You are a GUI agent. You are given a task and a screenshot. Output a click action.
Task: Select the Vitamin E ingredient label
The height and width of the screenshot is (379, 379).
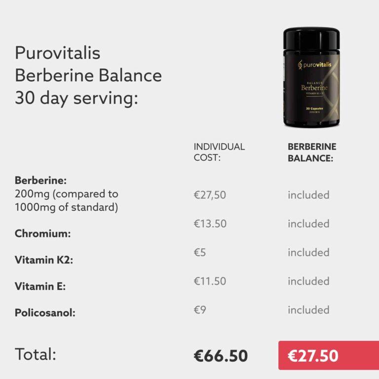(40, 286)
